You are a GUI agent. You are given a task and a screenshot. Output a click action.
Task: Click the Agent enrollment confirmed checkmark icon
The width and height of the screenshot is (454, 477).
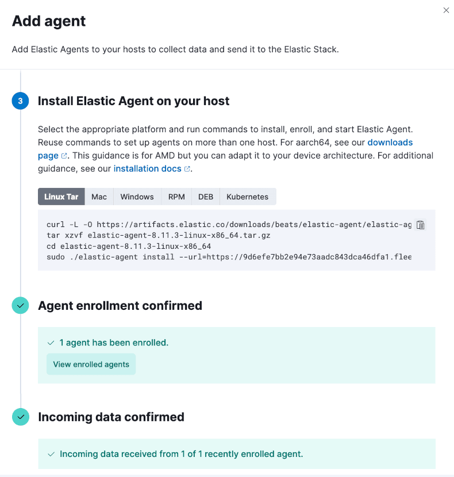(21, 306)
